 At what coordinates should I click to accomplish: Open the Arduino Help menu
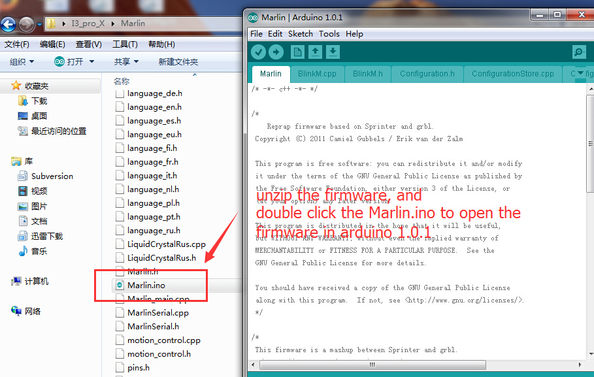[x=354, y=34]
